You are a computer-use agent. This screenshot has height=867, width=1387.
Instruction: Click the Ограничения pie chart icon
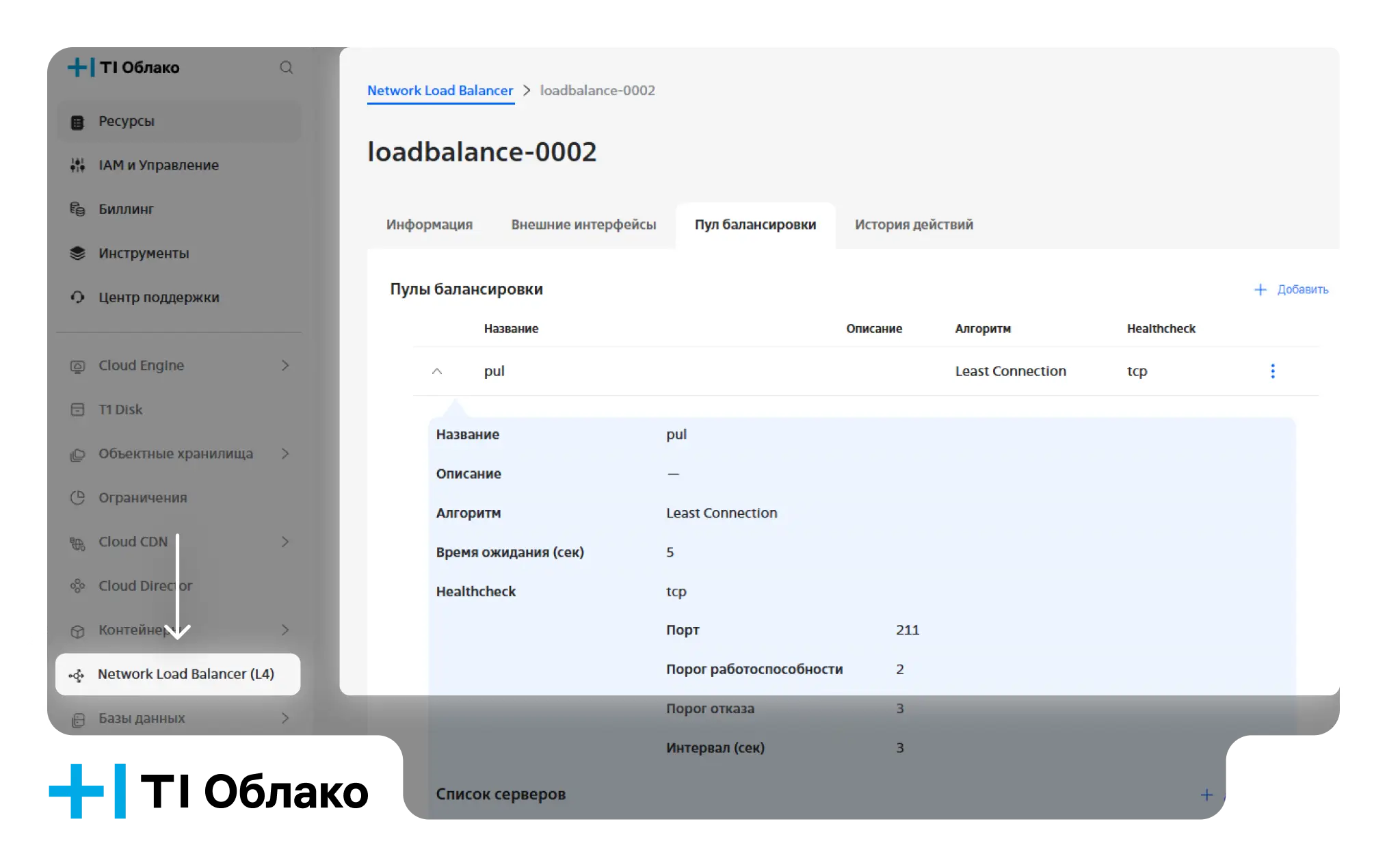click(77, 498)
